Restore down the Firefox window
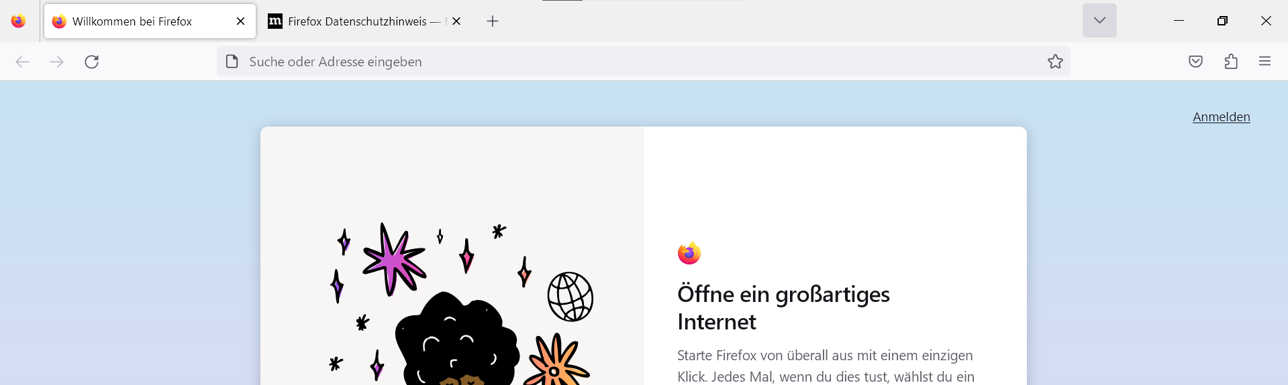 pyautogui.click(x=1222, y=21)
